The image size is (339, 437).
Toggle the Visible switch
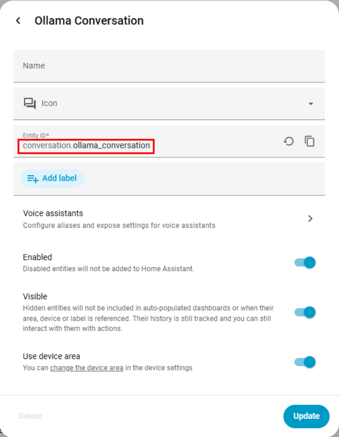point(305,312)
